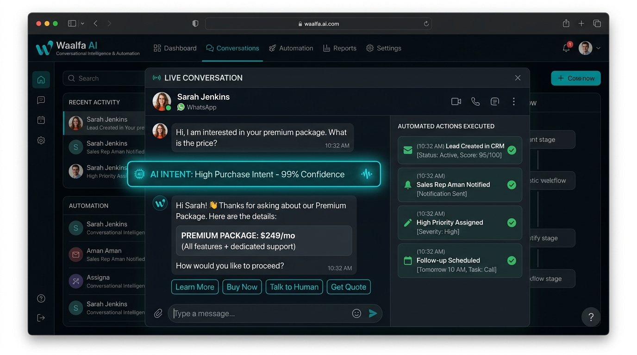Start a video call with Sarah Jenkins
637x355 pixels.
[456, 102]
